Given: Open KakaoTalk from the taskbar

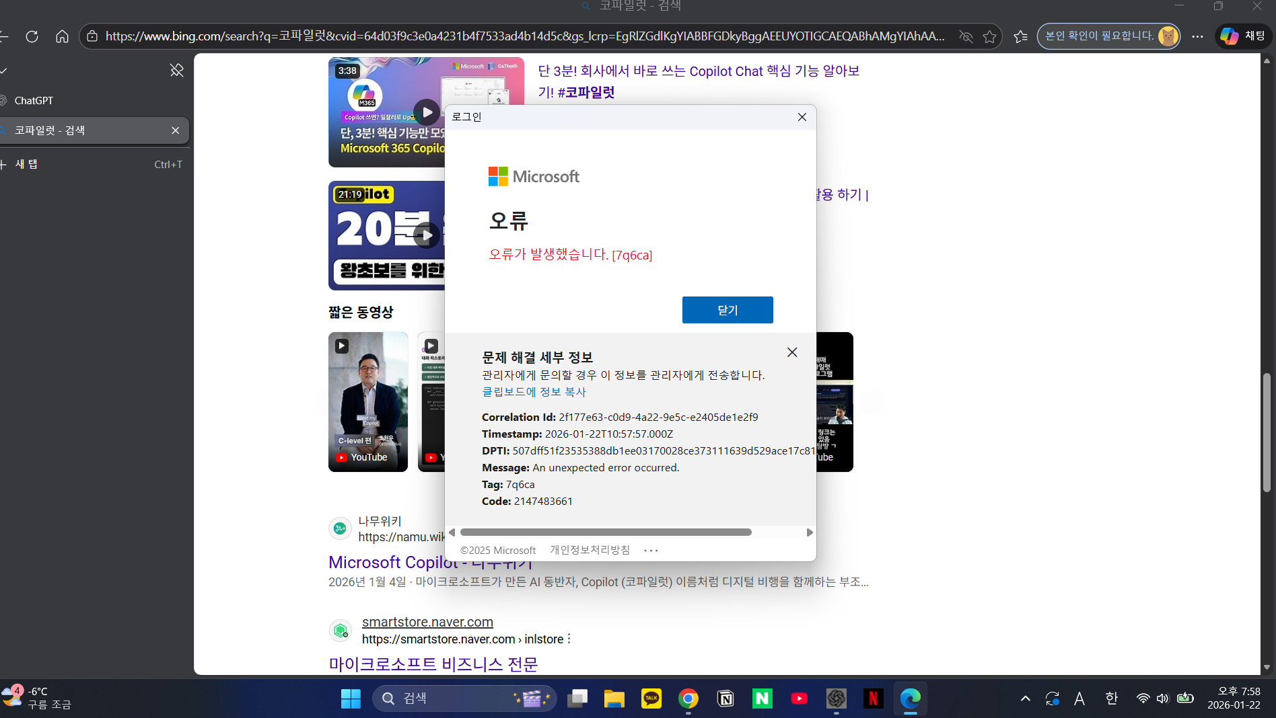Looking at the screenshot, I should (651, 699).
